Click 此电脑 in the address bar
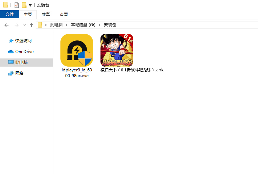This screenshot has width=258, height=174. point(56,25)
